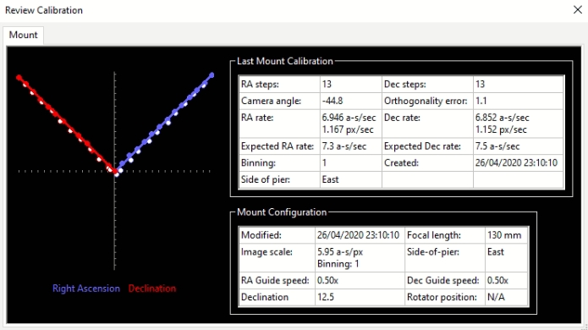Click the blue RA endpoint on graph

212,75
